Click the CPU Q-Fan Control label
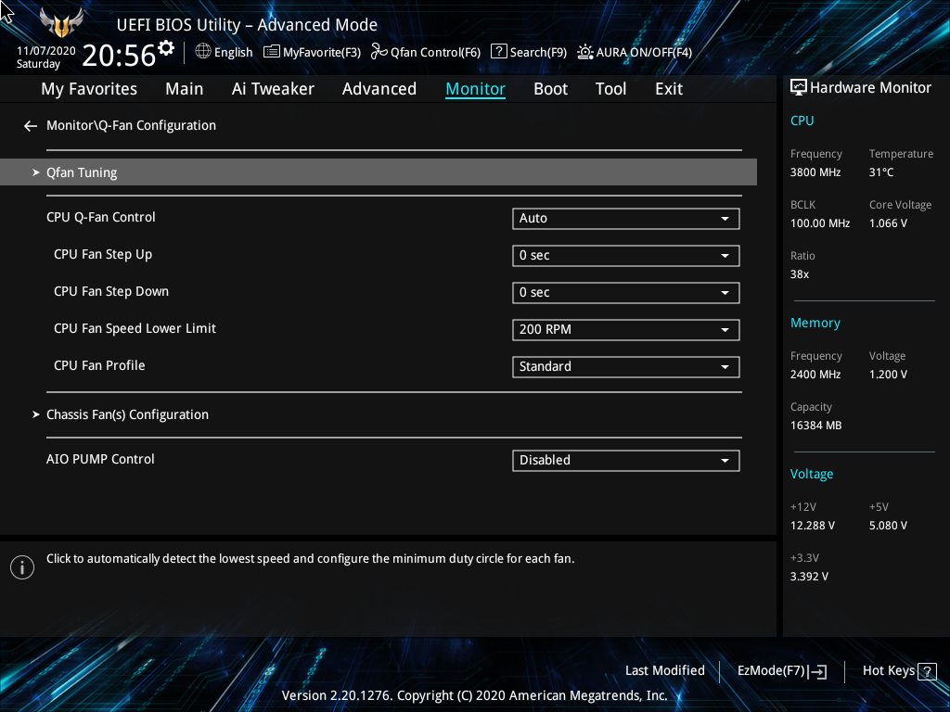950x712 pixels. tap(100, 217)
